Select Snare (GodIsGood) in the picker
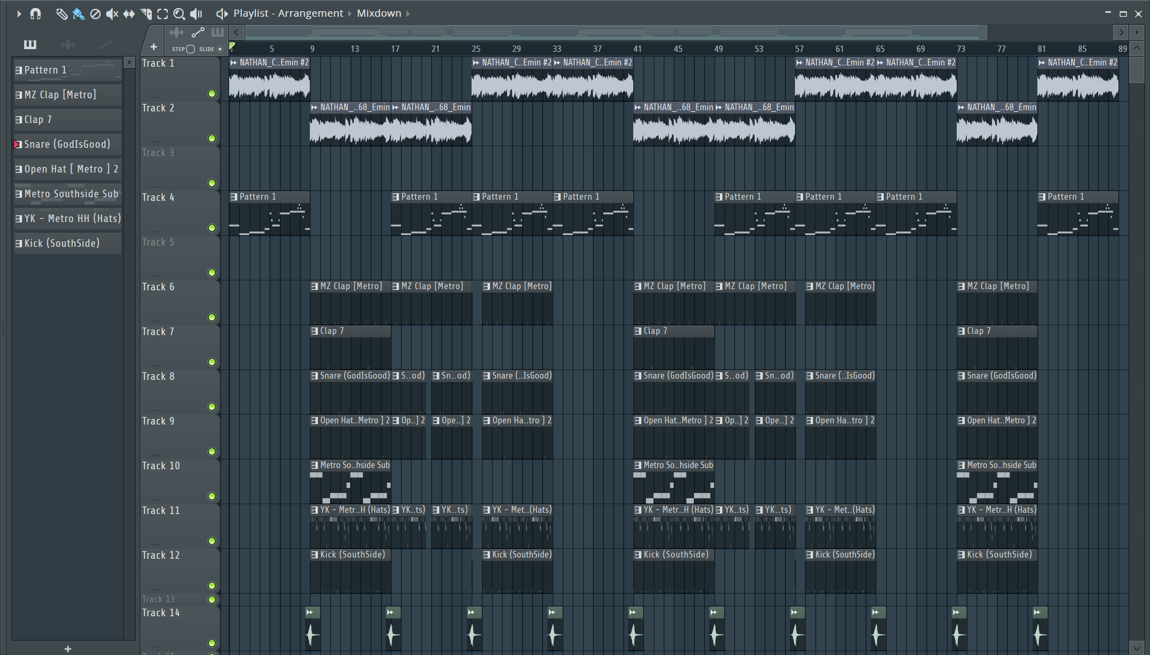This screenshot has height=655, width=1150. point(68,145)
